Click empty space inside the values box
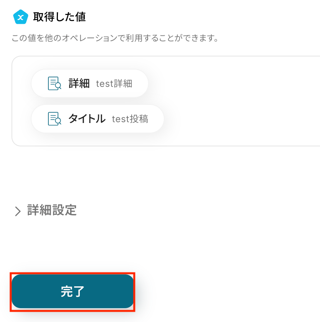The width and height of the screenshot is (320, 322). (238, 123)
